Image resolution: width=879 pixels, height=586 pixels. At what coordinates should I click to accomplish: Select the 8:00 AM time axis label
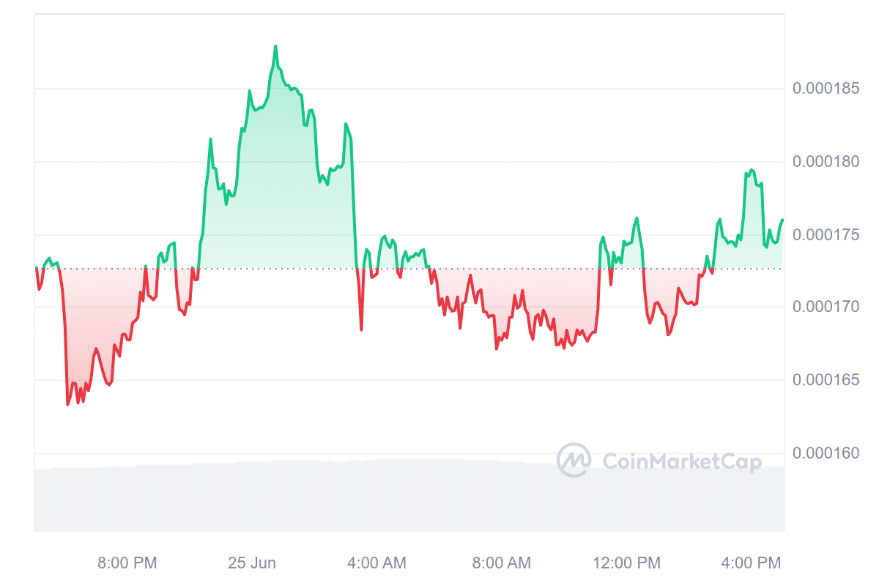[501, 563]
